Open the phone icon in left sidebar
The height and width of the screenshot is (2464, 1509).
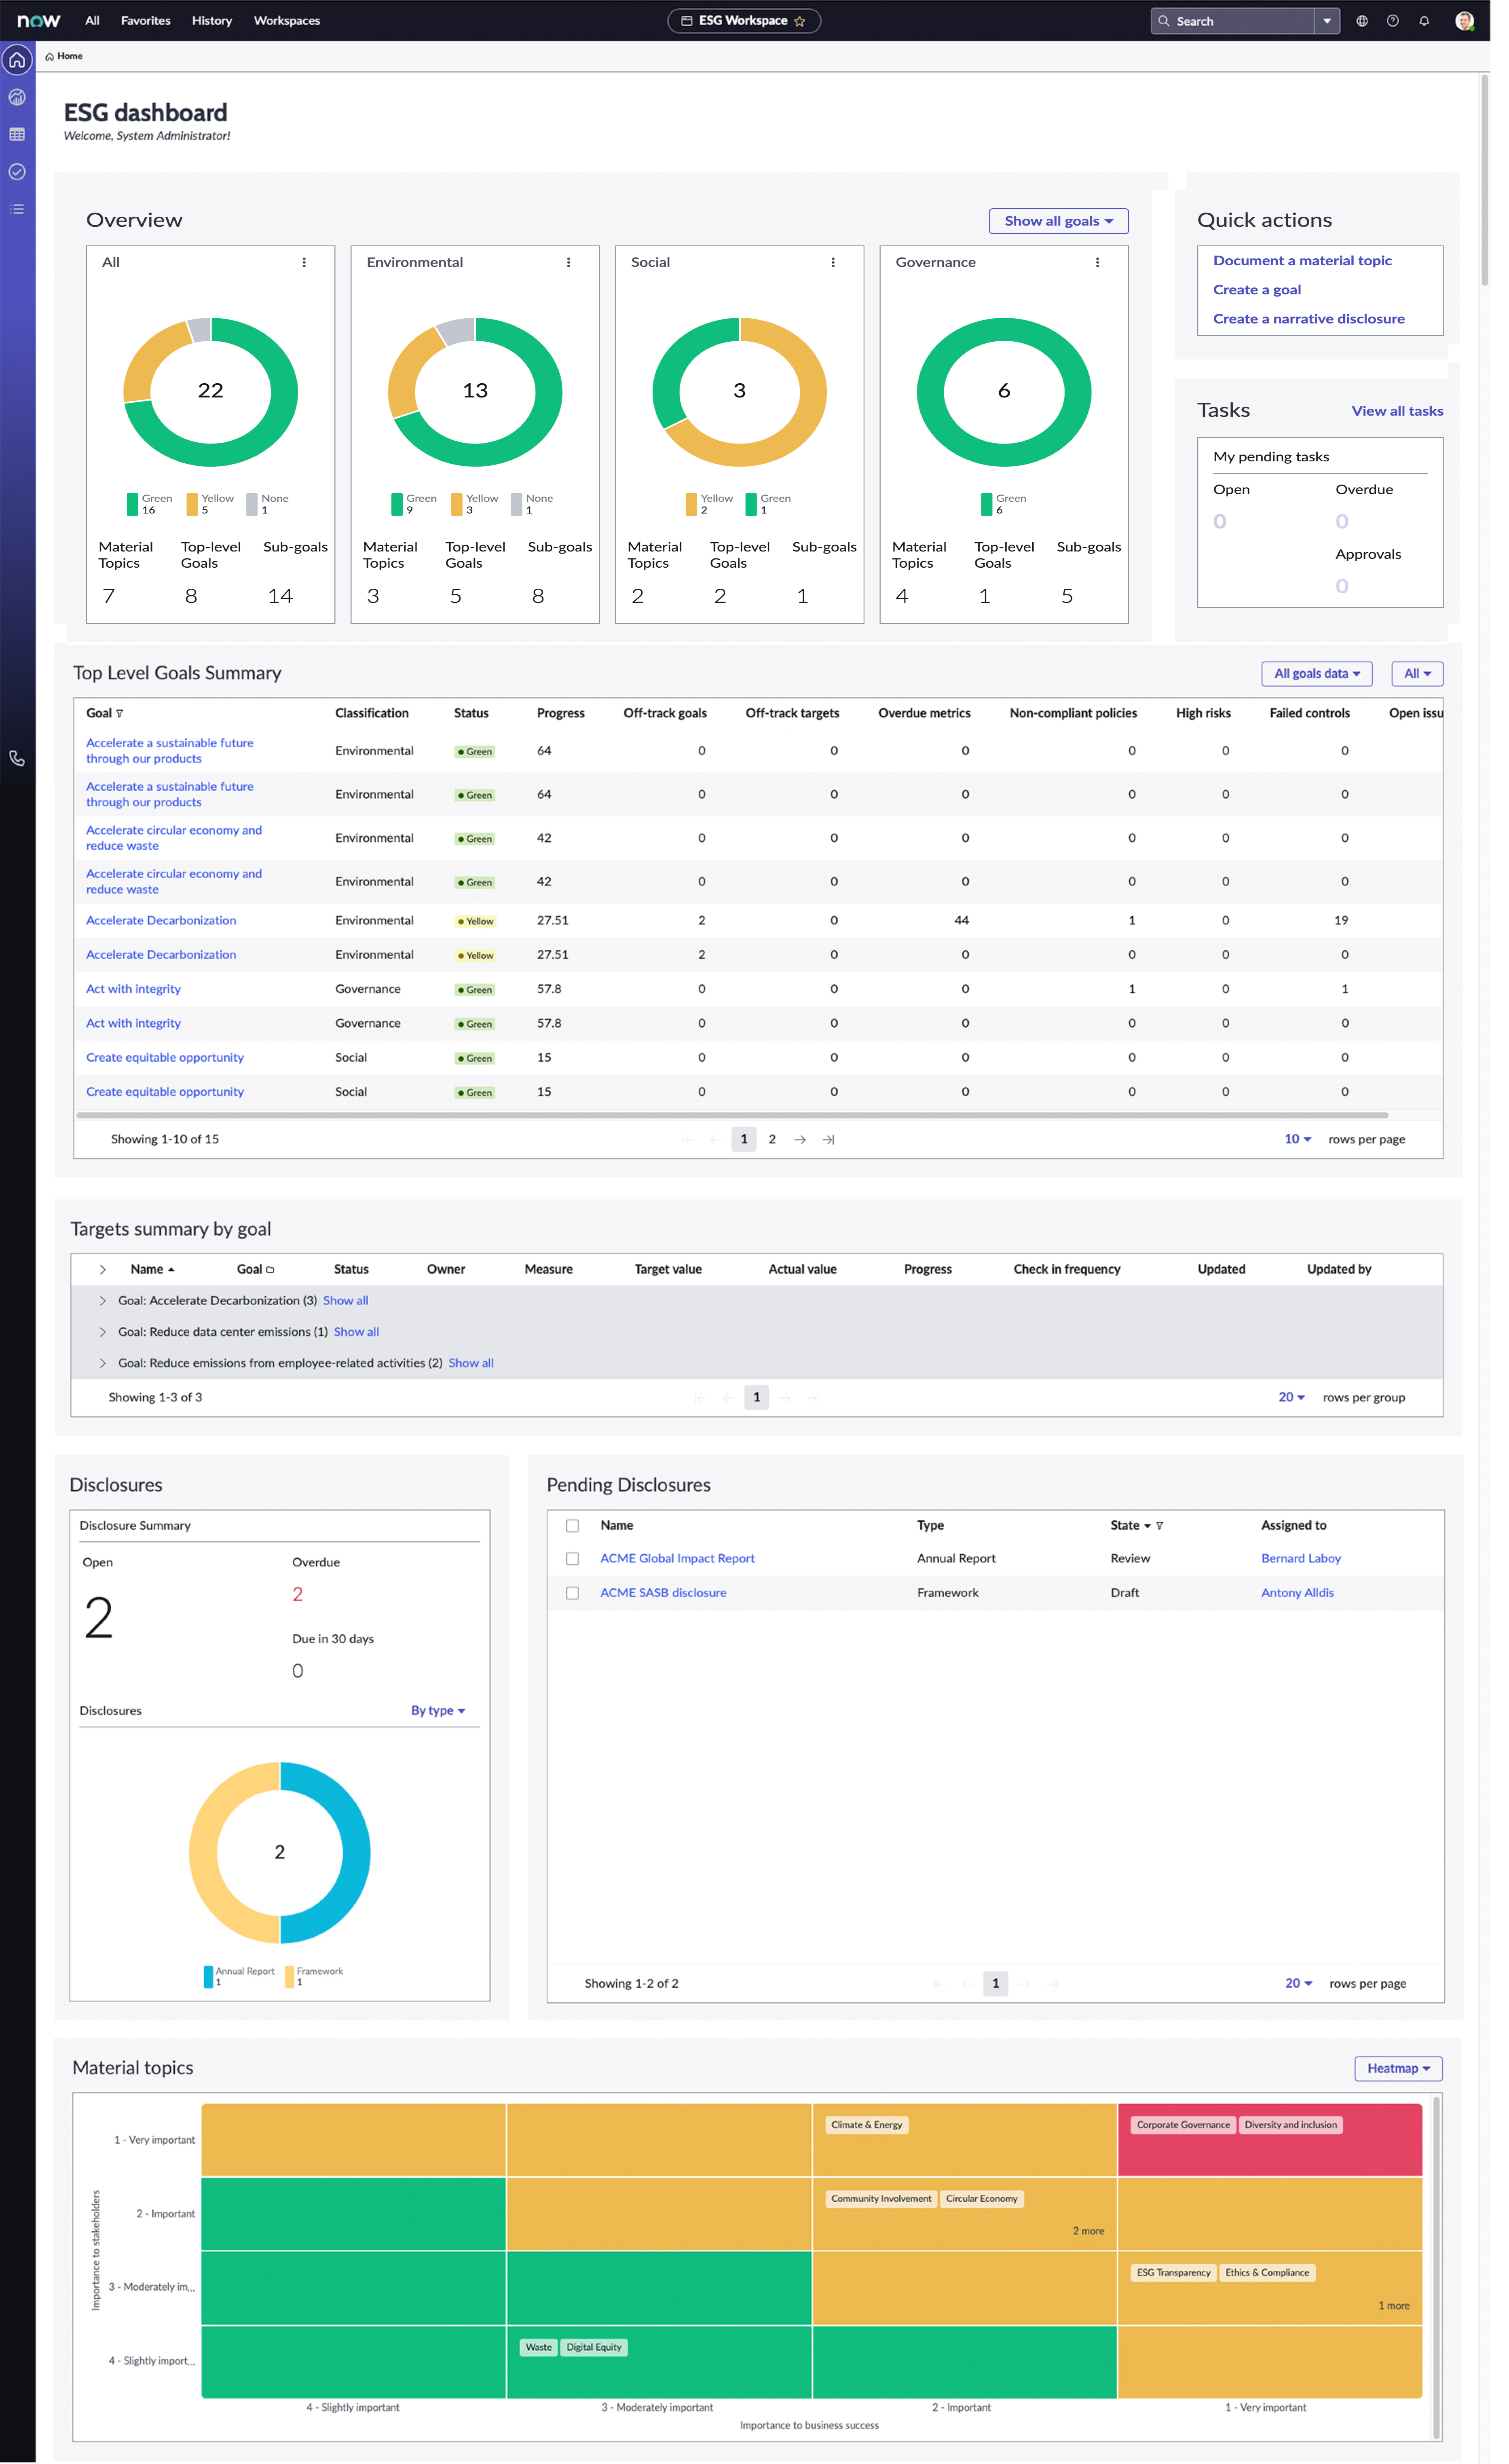coord(17,758)
